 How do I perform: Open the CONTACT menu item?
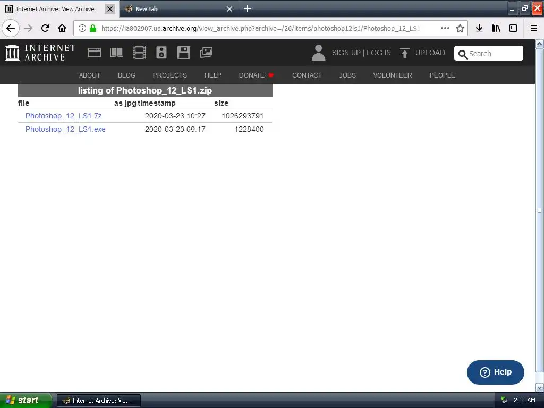click(x=307, y=75)
